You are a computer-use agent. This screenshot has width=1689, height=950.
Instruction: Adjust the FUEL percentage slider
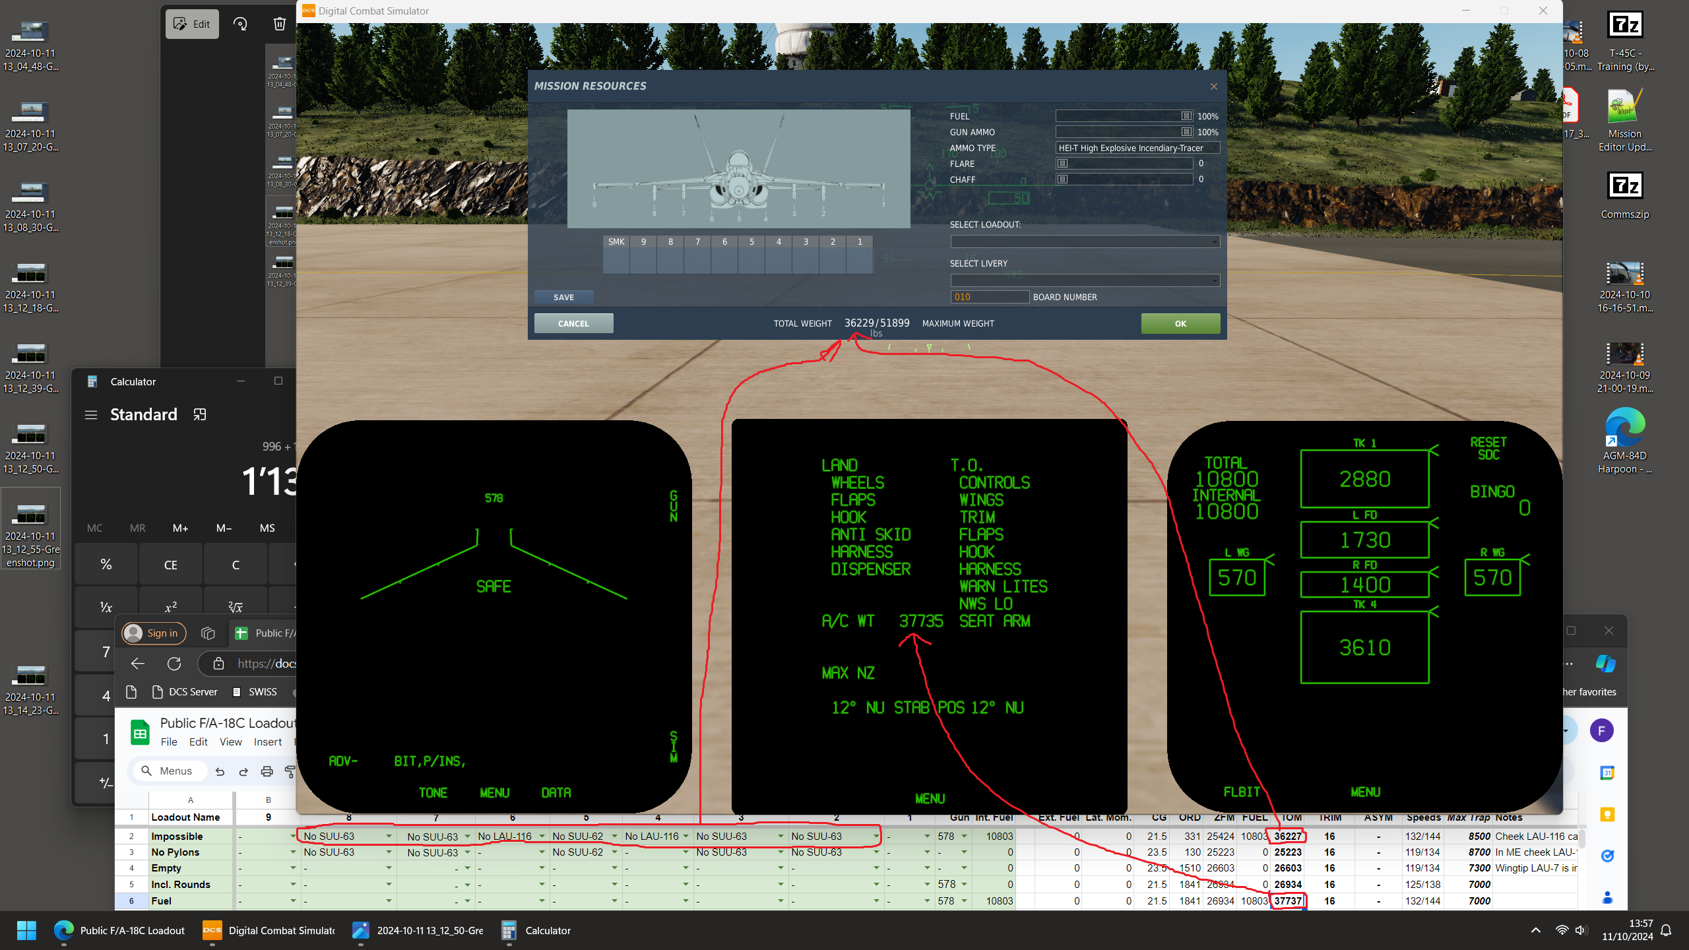1124,116
